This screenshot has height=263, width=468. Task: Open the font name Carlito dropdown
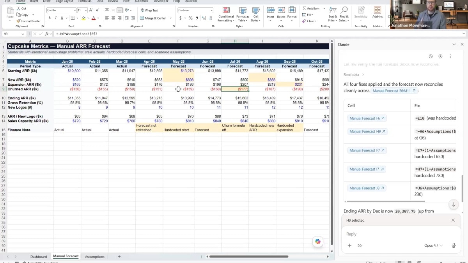point(74,10)
